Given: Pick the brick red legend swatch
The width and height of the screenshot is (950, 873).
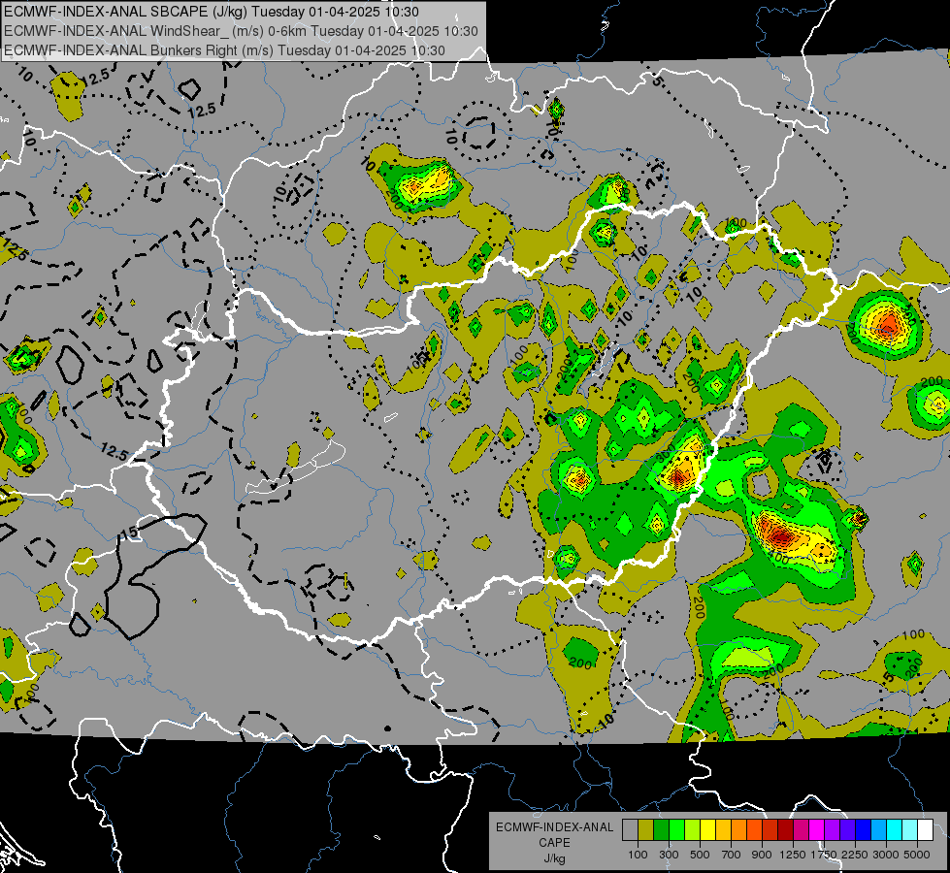Looking at the screenshot, I should tap(770, 830).
